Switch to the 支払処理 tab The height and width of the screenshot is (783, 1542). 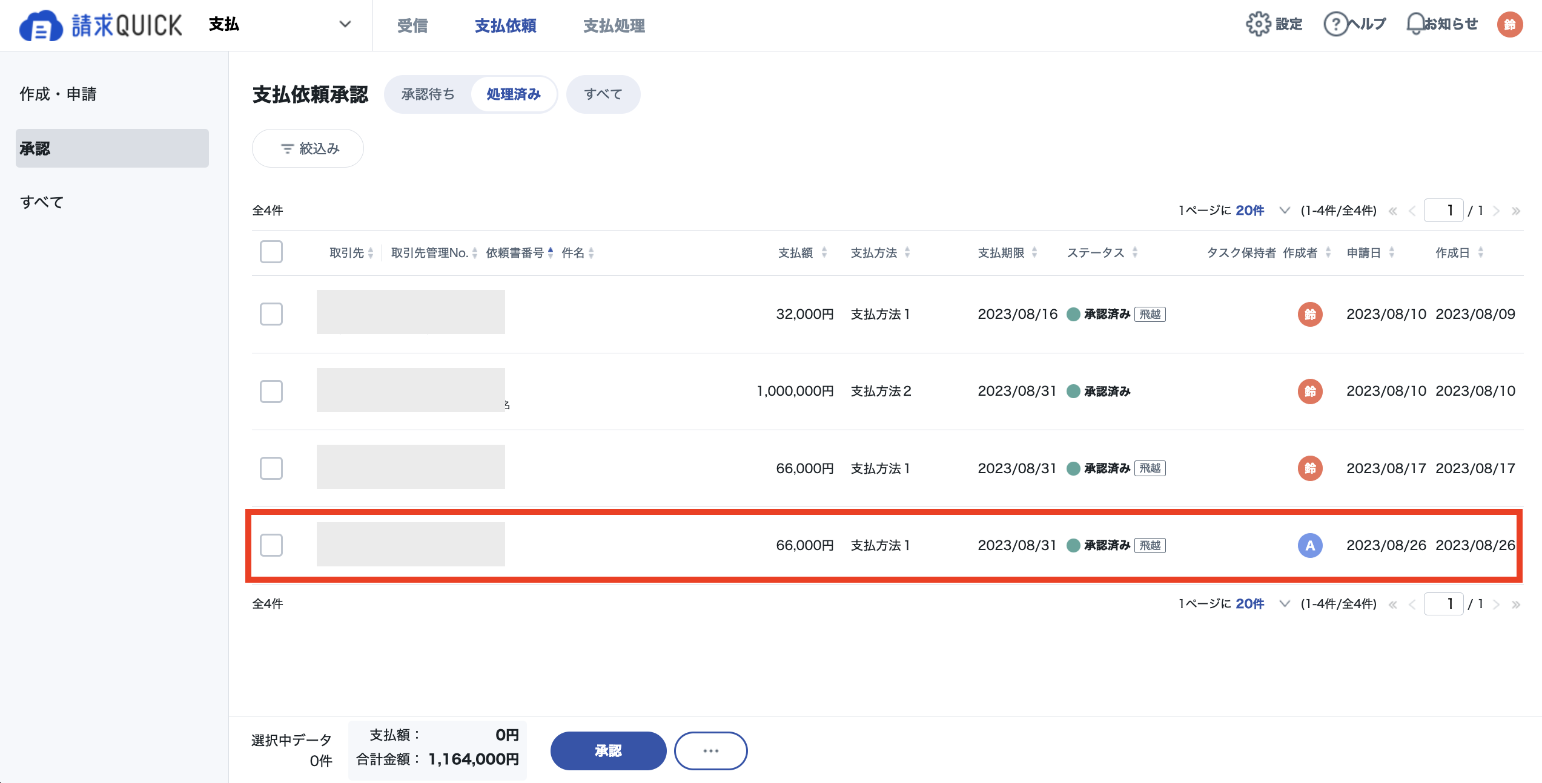pos(614,25)
